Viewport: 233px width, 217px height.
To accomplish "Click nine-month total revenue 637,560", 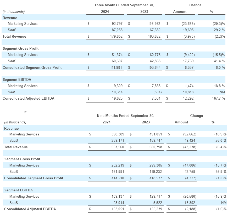I will (x=118, y=147).
